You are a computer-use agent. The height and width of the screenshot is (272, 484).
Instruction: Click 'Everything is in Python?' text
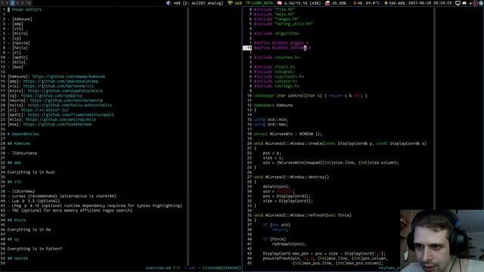(x=35, y=249)
